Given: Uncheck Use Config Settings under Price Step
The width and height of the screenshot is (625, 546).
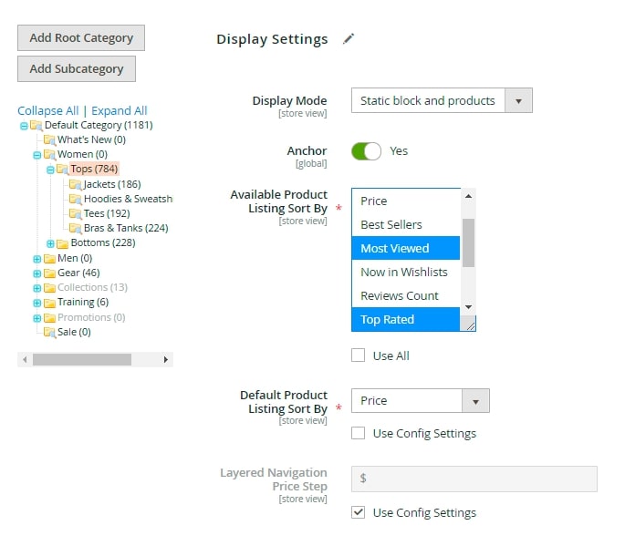Looking at the screenshot, I should tap(359, 512).
